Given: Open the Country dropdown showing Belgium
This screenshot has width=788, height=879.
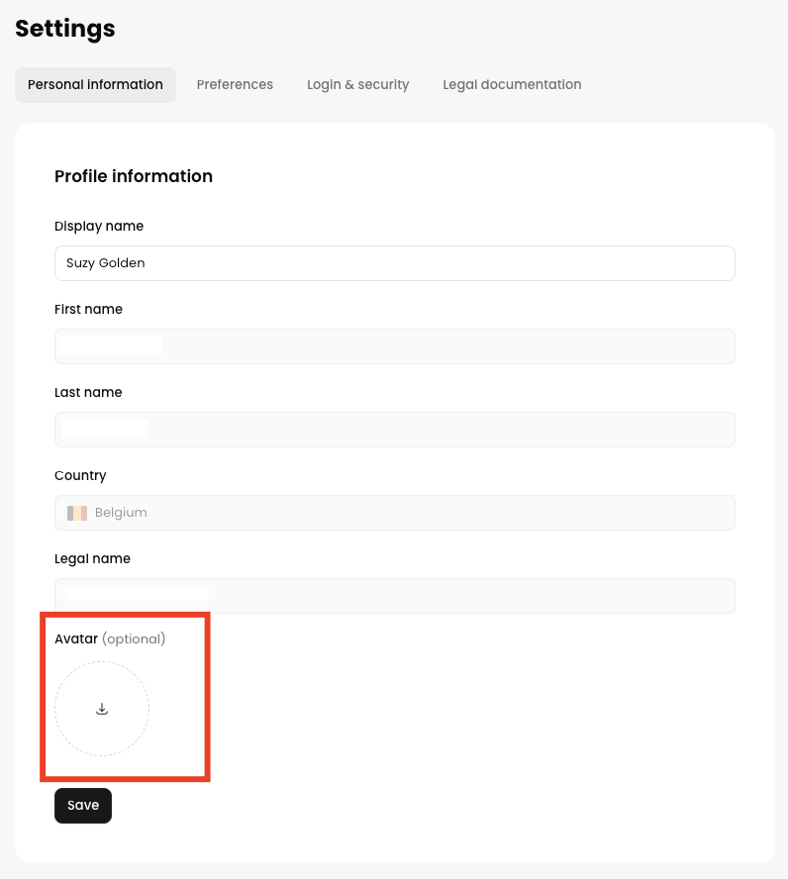Looking at the screenshot, I should [x=394, y=513].
